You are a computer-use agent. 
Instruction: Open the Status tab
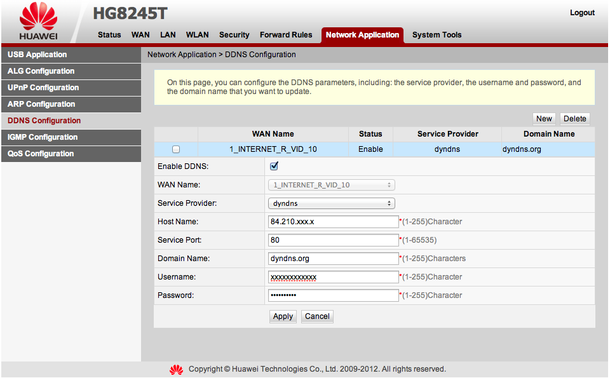109,35
